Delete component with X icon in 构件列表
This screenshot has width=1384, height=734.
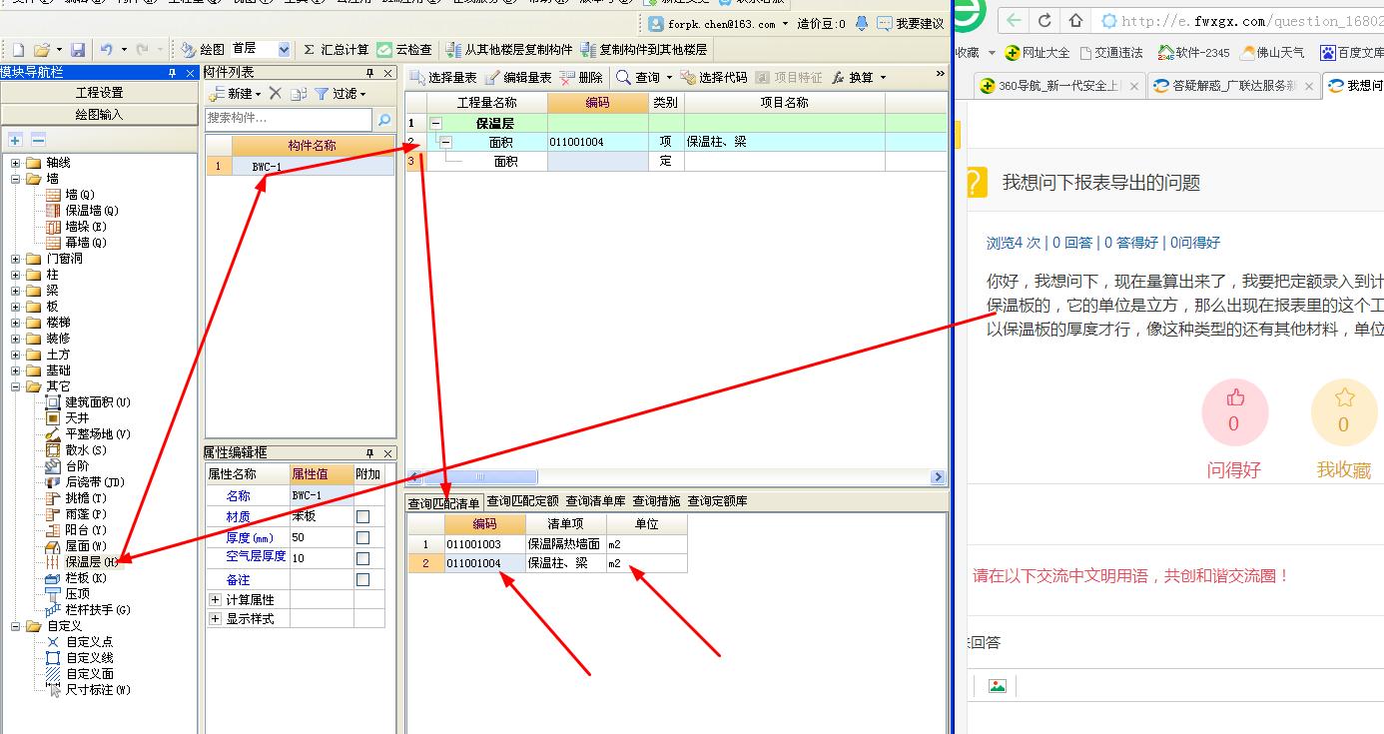coord(276,93)
